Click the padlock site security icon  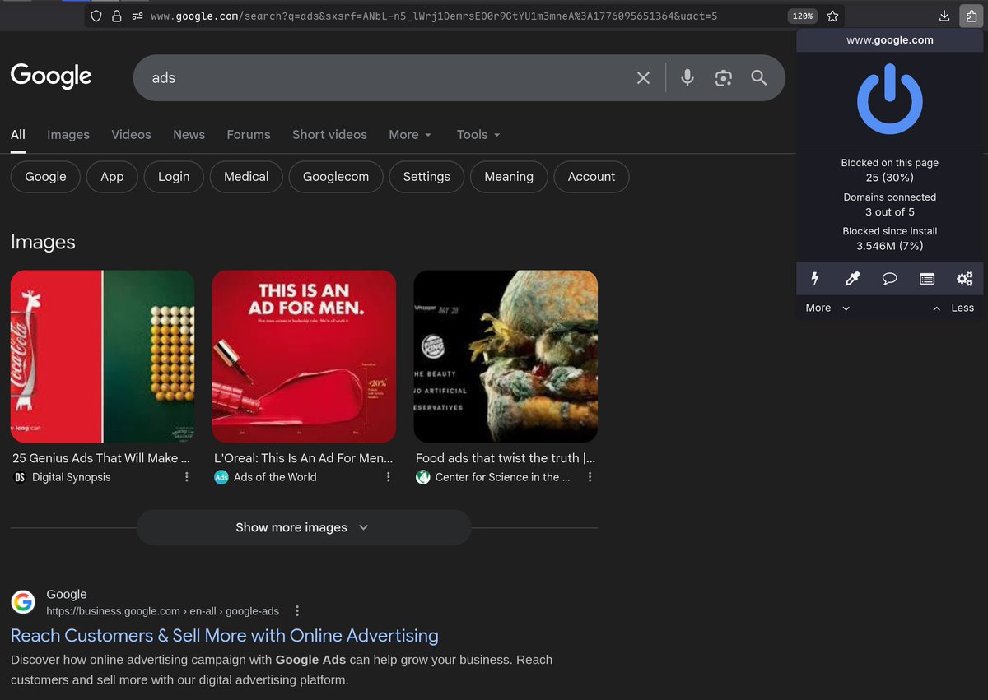coord(116,16)
